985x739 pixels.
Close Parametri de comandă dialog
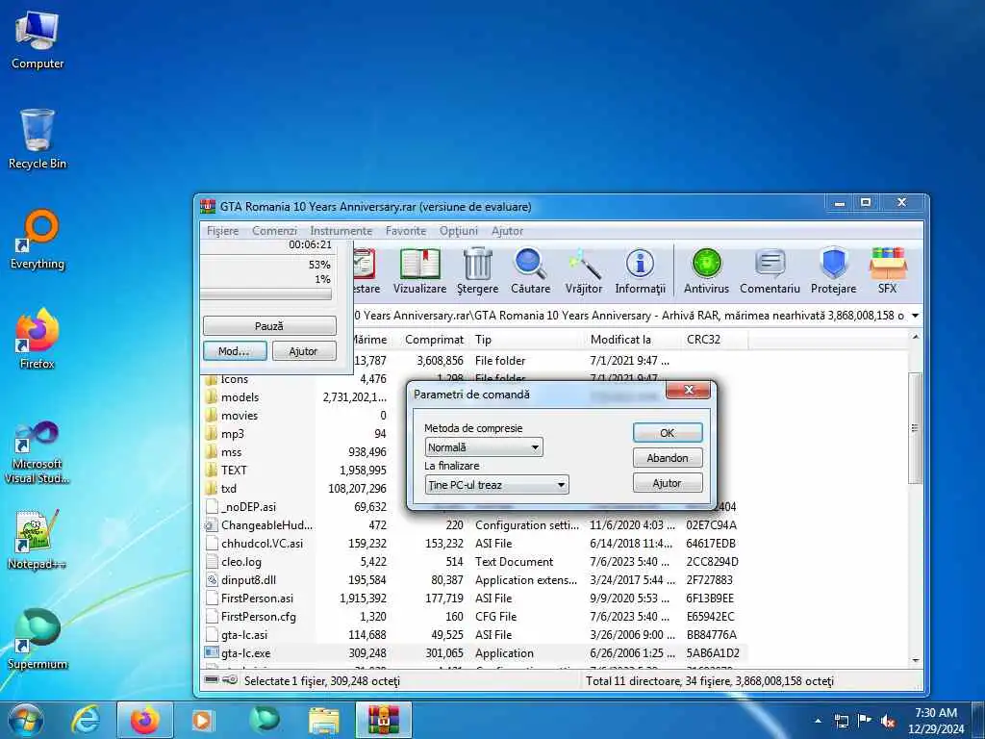[x=688, y=391]
